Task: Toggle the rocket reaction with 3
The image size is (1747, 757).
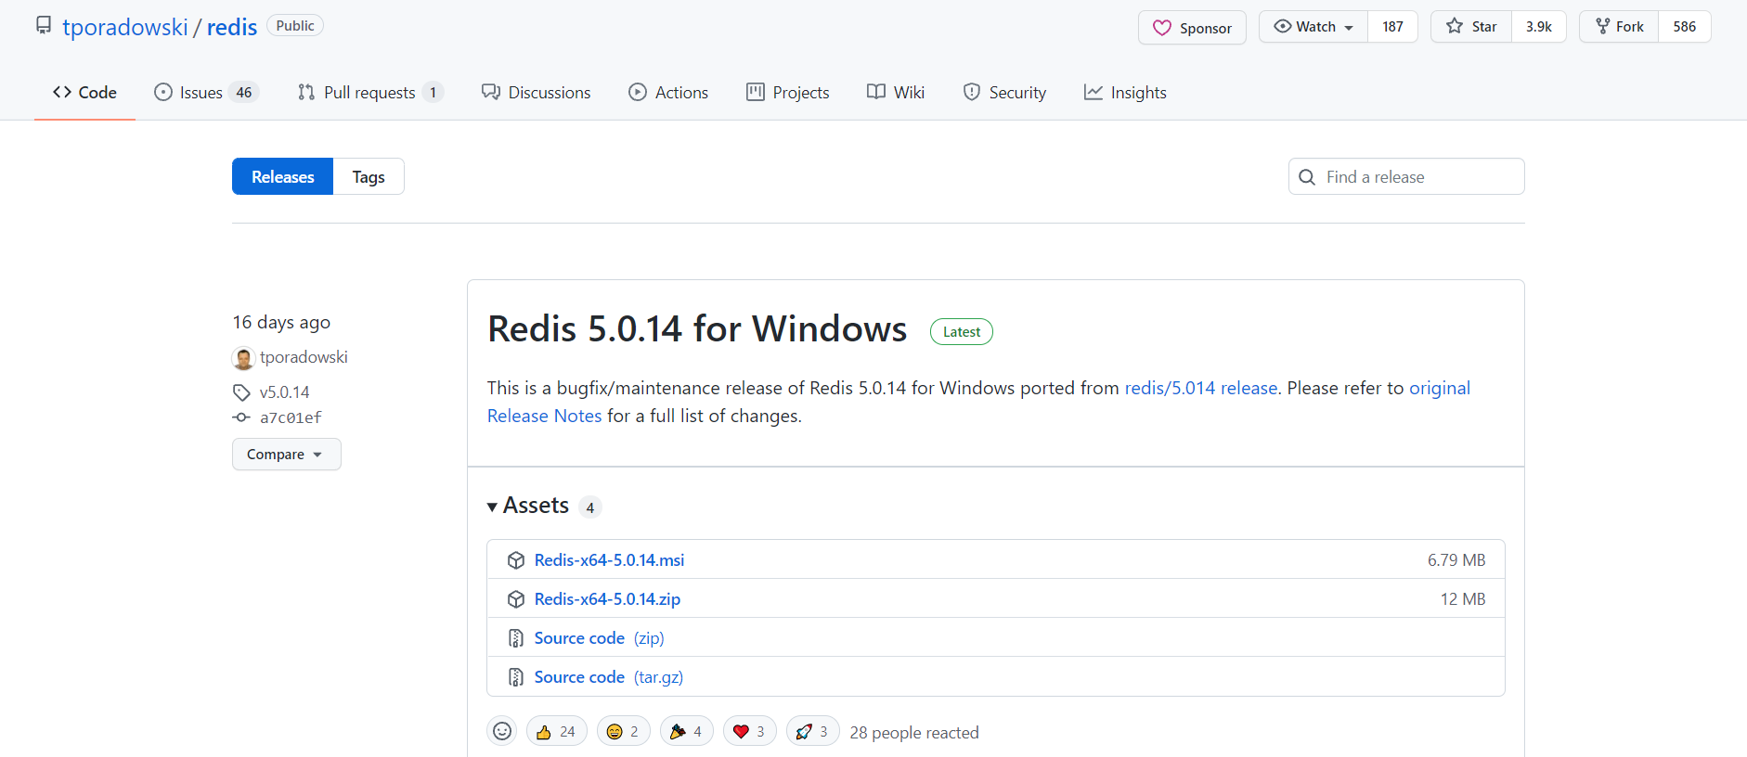Action: pos(812,731)
